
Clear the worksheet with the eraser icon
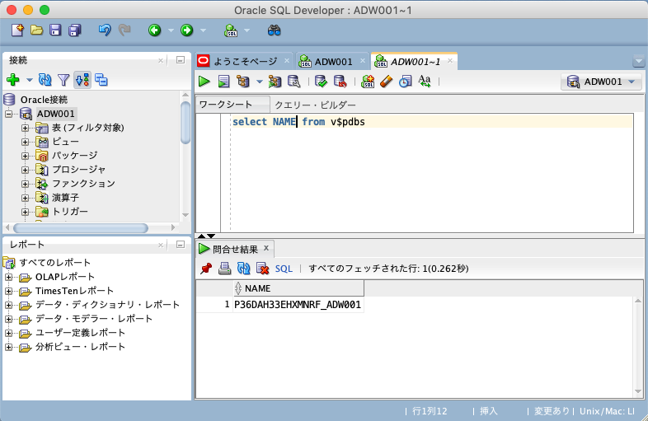(387, 81)
